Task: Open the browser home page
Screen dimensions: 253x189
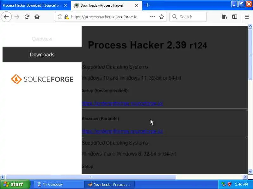Action: click(x=37, y=17)
